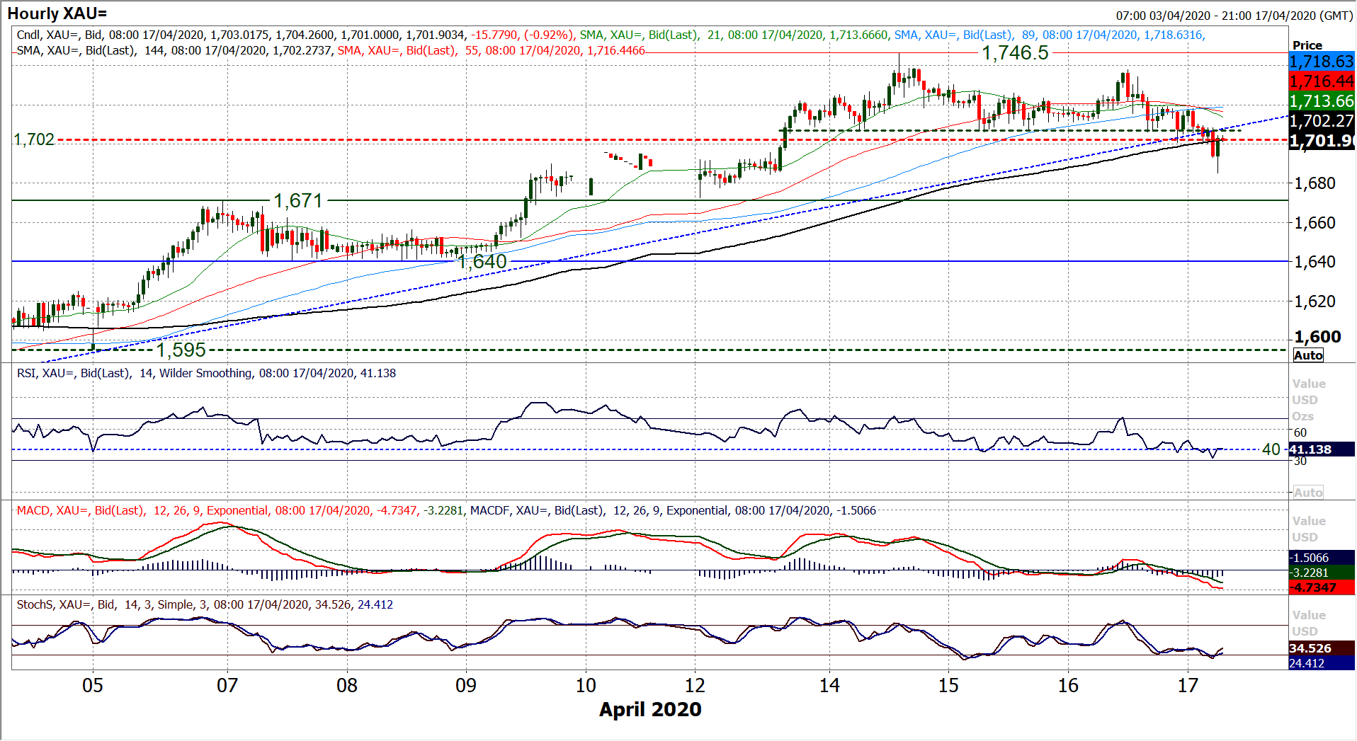The height and width of the screenshot is (741, 1357).
Task: Click the green 1,713.66 price tag
Action: (x=1322, y=101)
